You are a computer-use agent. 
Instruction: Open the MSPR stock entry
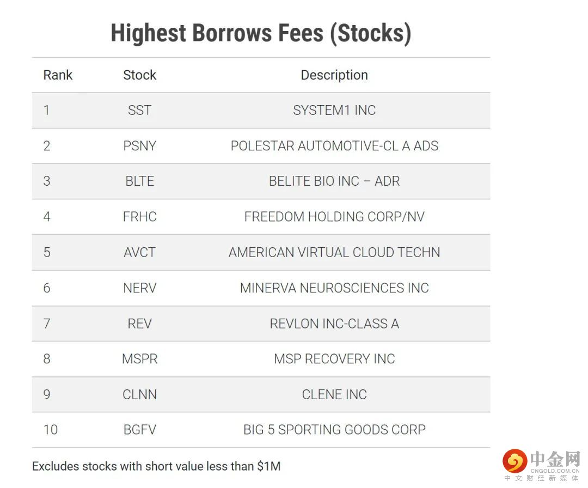click(139, 359)
